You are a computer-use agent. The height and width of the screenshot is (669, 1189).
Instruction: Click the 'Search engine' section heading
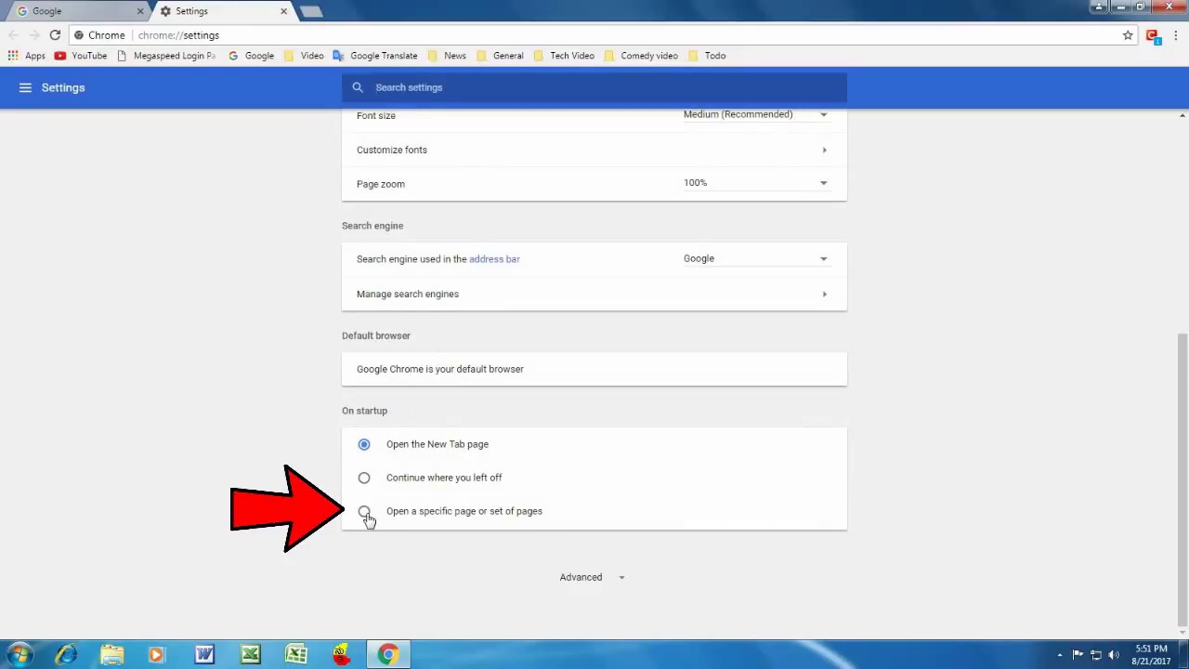(372, 226)
